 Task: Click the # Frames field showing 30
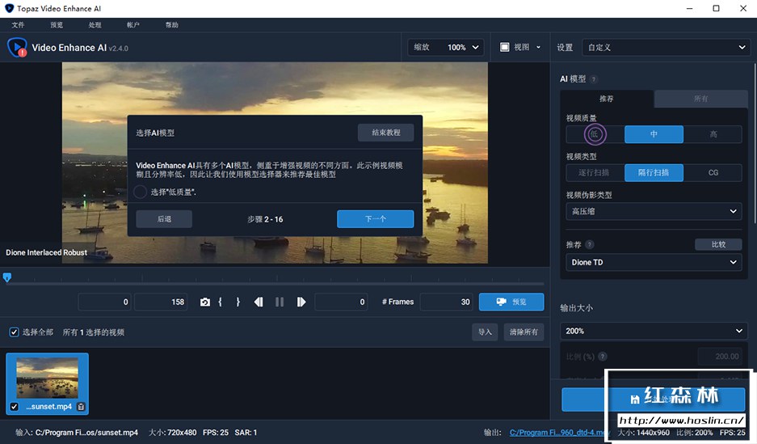click(447, 302)
